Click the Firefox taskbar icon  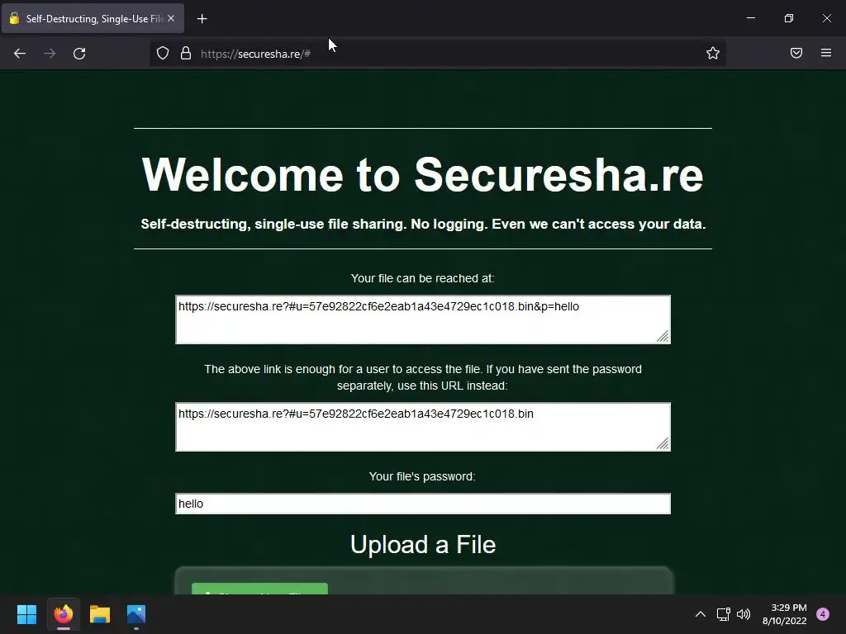(63, 614)
